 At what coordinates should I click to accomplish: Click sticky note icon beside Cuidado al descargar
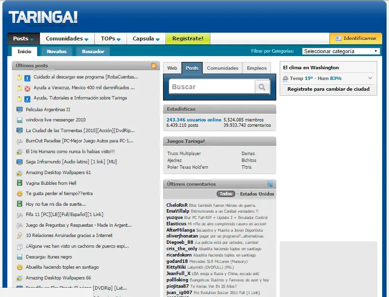pos(20,78)
